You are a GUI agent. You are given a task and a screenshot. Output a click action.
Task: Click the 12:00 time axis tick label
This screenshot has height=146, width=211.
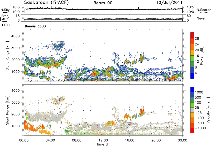[x=103, y=140]
